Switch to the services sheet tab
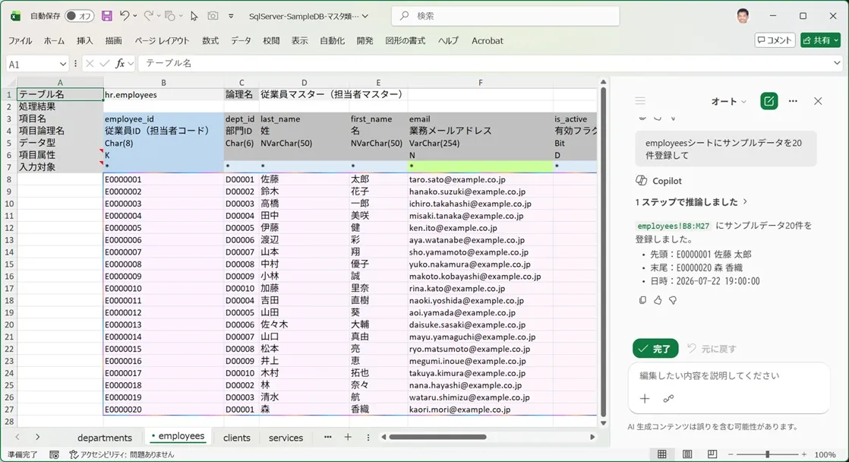The width and height of the screenshot is (849, 462). click(x=286, y=438)
